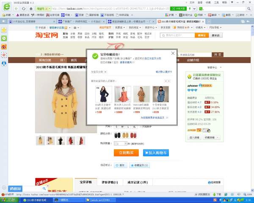
Task: Click the sidebar toggle icon left of tabs
Action: coord(4,22)
